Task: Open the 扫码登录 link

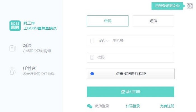Action: click(133, 106)
